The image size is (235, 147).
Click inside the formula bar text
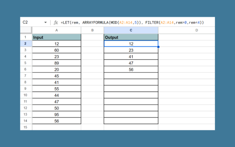pos(132,22)
